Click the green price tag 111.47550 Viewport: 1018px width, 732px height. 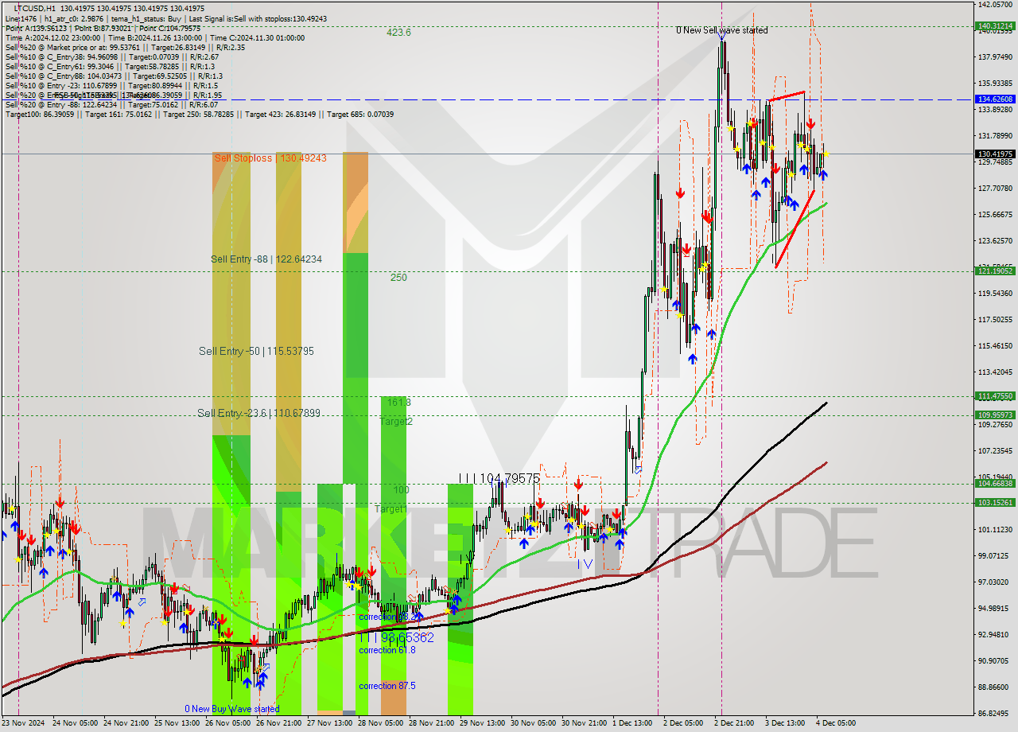click(995, 396)
